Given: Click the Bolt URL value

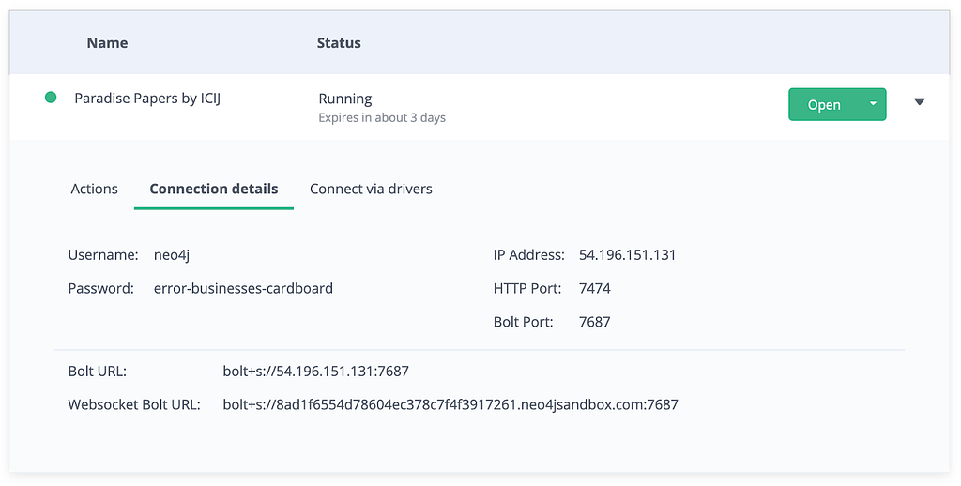Looking at the screenshot, I should (x=315, y=371).
